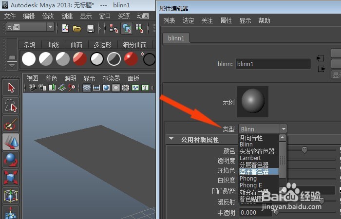Click the type list scrollbar up arrow
The width and height of the screenshot is (341, 219).
coord(282,138)
